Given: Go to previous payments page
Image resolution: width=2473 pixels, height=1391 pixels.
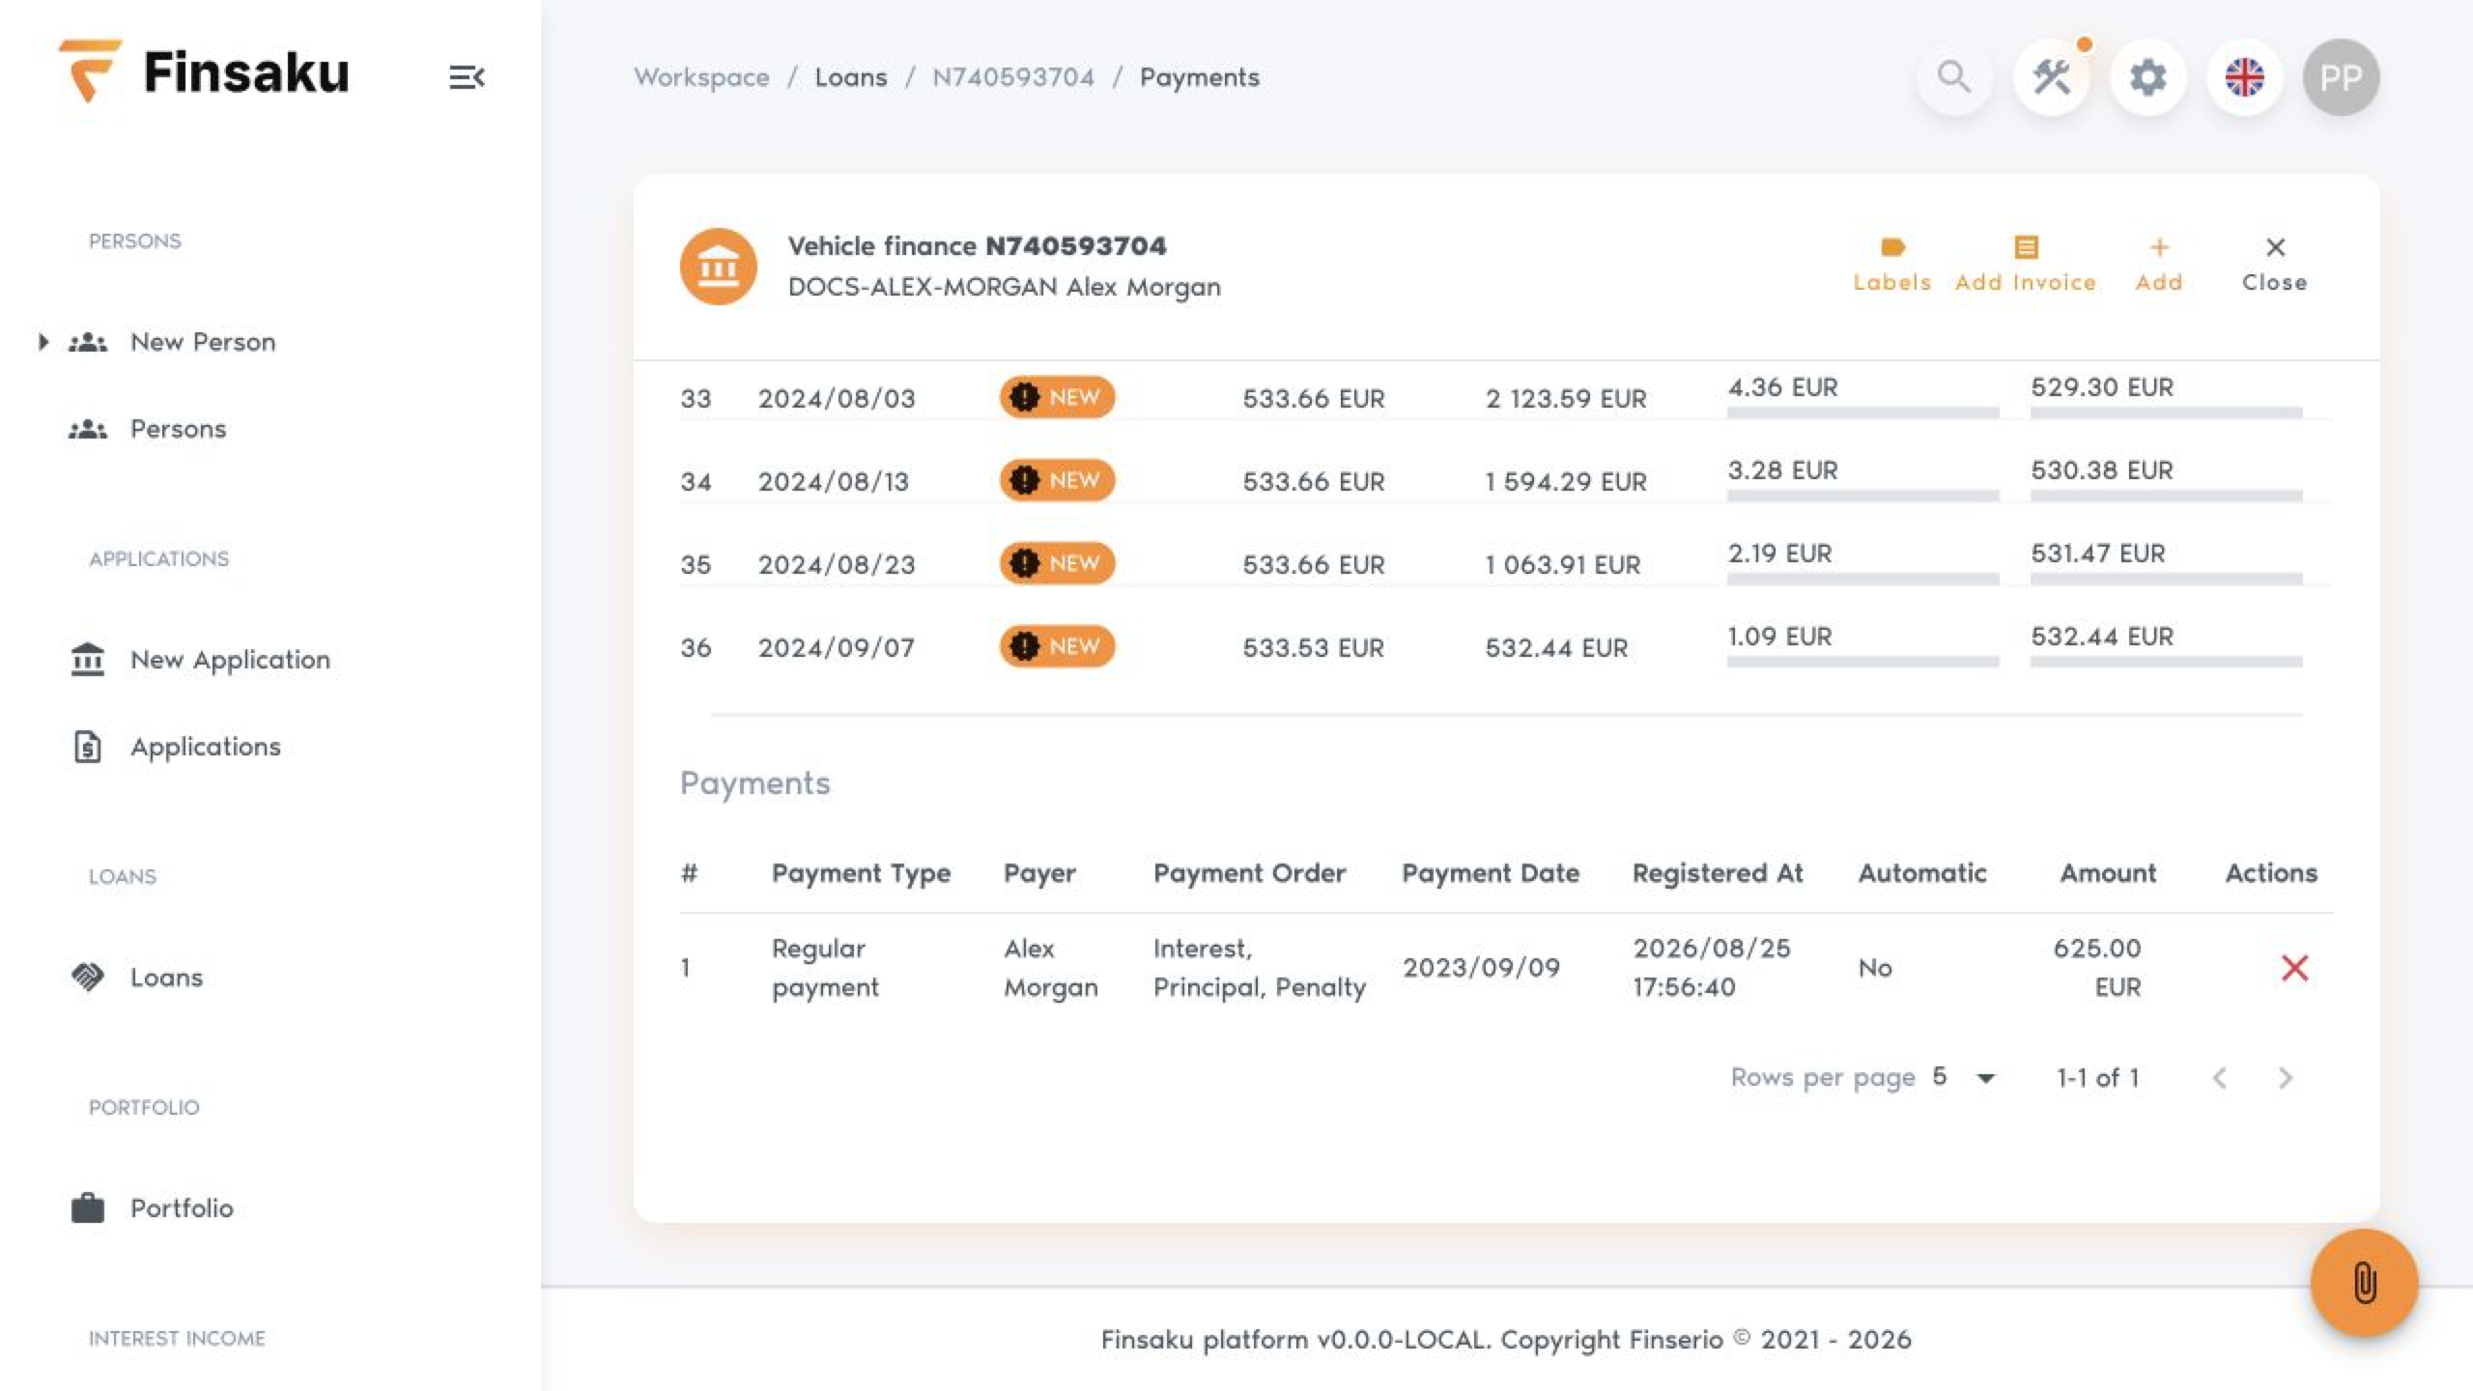Looking at the screenshot, I should coord(2220,1078).
